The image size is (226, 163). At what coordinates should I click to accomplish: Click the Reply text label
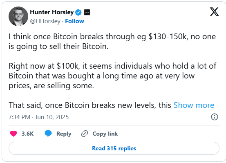[64, 134]
